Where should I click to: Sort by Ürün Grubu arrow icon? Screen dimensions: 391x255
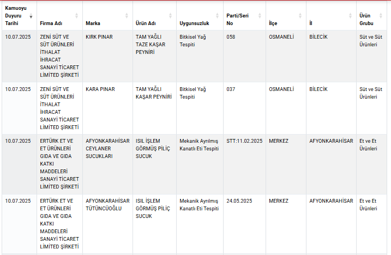pos(381,16)
